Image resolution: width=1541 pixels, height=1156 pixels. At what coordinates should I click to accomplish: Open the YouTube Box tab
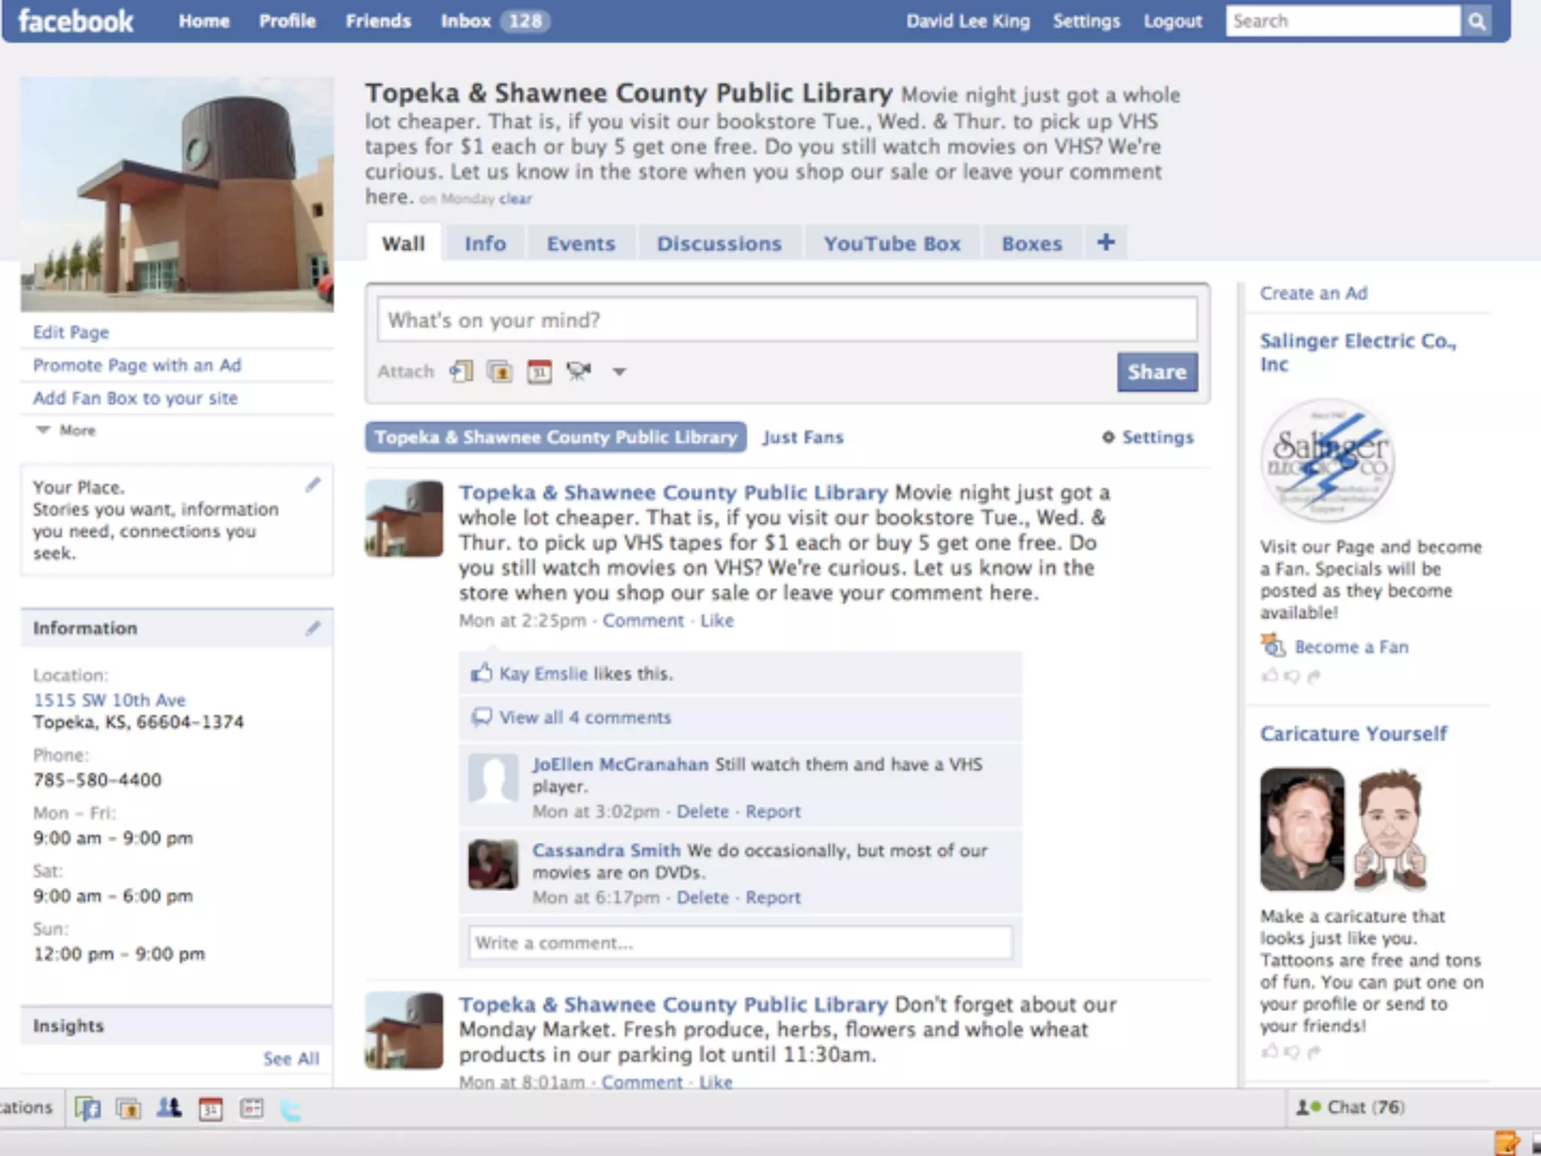point(892,244)
